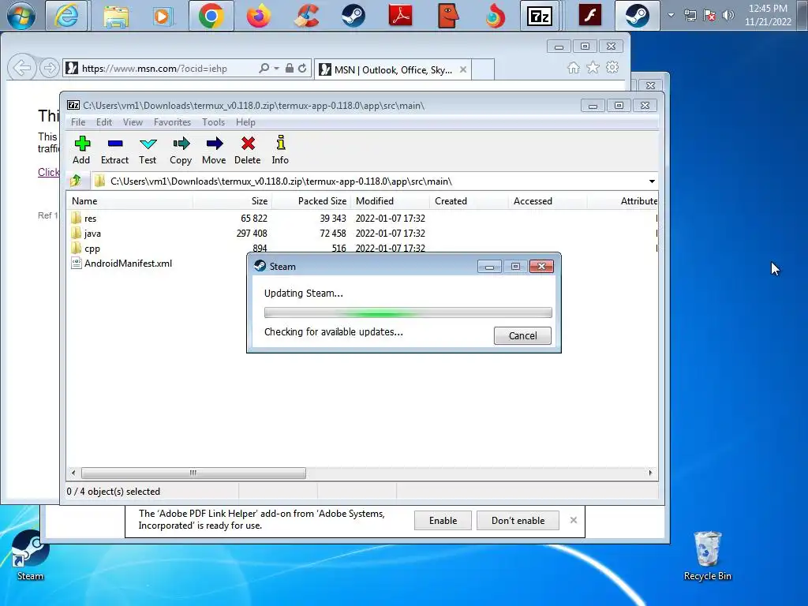Cancel the Steam update

pos(522,335)
